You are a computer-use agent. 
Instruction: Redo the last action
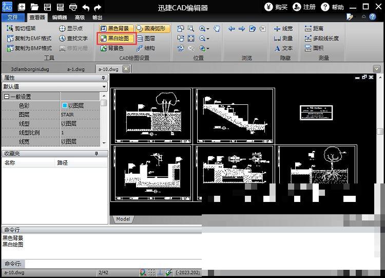click(x=98, y=8)
